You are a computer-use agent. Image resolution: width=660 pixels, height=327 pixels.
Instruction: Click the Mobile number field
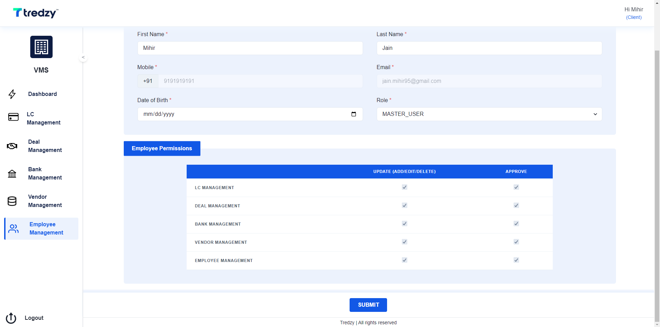260,81
